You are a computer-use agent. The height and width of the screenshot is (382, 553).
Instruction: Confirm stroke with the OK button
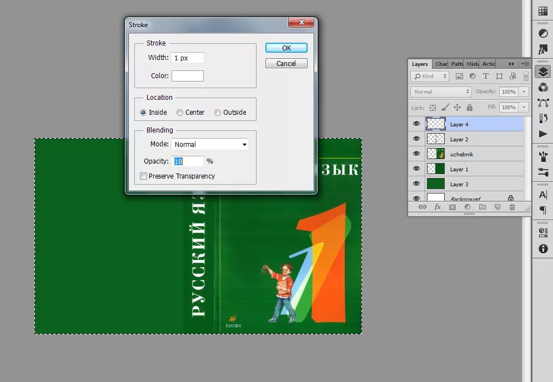coord(286,48)
